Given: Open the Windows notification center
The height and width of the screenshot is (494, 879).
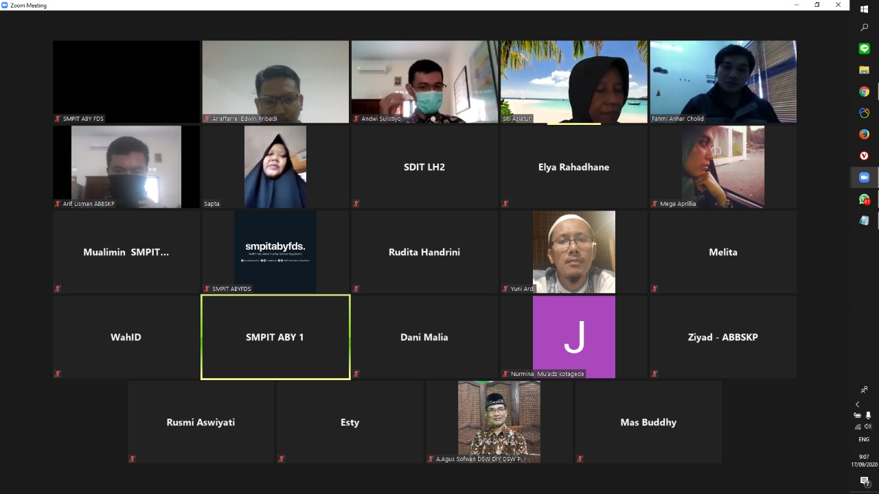Looking at the screenshot, I should [x=864, y=482].
